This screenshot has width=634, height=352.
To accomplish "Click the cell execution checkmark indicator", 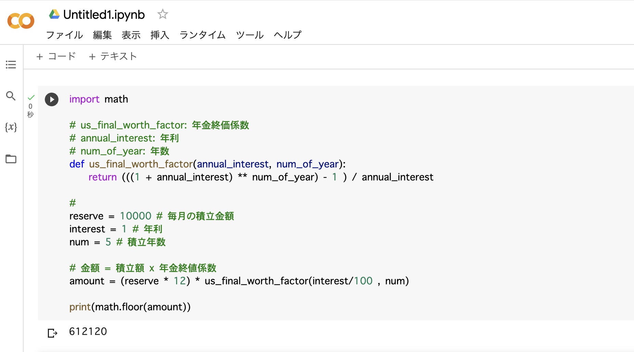I will (31, 97).
